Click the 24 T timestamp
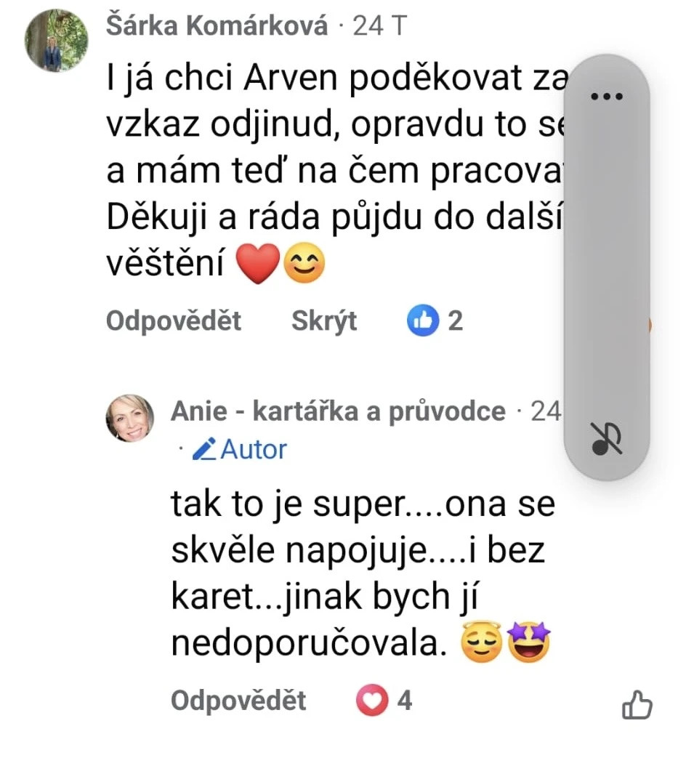Screen dimensions: 686x758 pyautogui.click(x=380, y=25)
